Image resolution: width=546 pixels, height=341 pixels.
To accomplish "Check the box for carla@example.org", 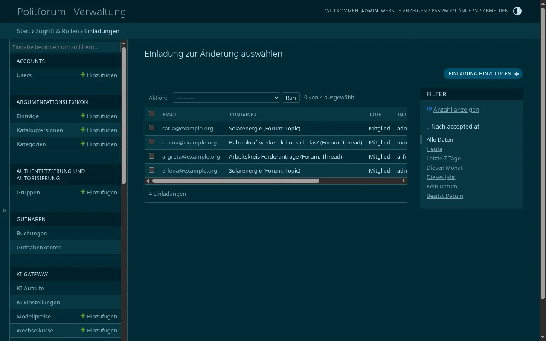I will pos(151,128).
